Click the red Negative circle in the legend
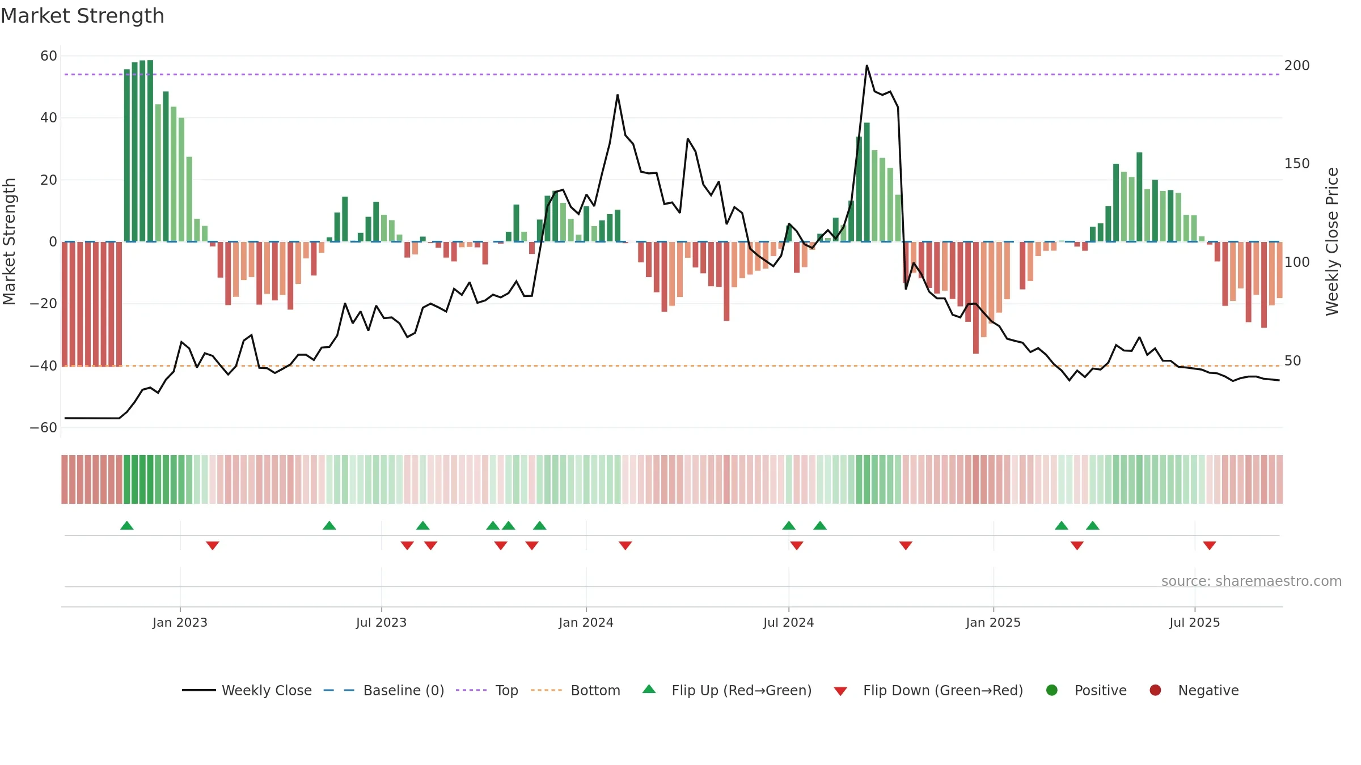Screen dimensions: 1361x765 click(x=1155, y=690)
